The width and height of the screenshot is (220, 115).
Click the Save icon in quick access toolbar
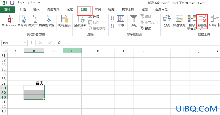click(x=12, y=3)
